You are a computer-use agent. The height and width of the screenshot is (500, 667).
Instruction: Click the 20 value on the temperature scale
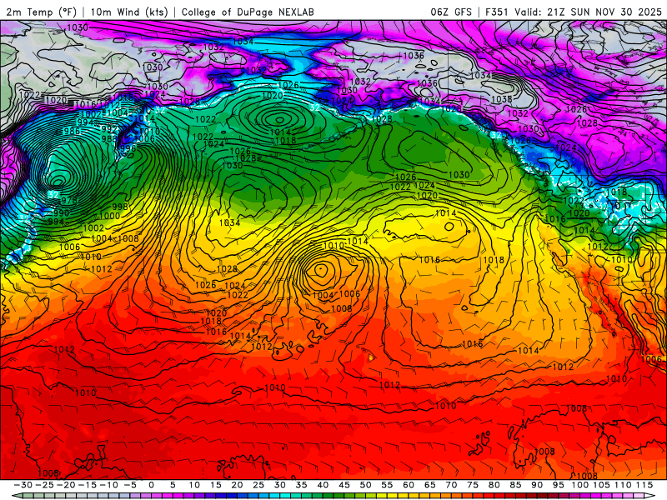(x=237, y=485)
